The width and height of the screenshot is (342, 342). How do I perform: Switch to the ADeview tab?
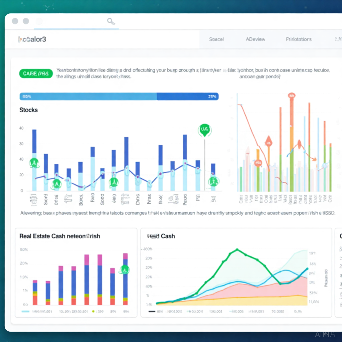[x=255, y=39]
